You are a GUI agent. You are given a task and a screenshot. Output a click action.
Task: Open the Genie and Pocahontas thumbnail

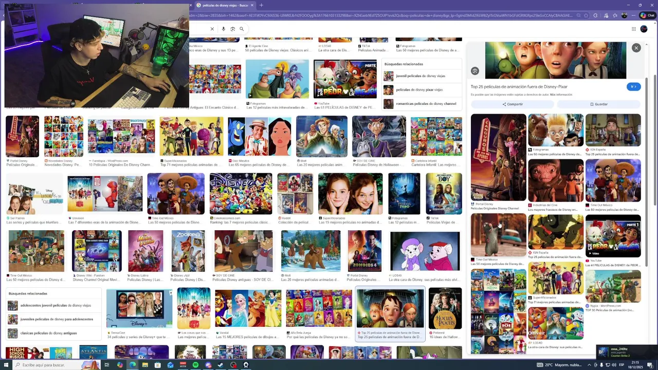point(259,137)
